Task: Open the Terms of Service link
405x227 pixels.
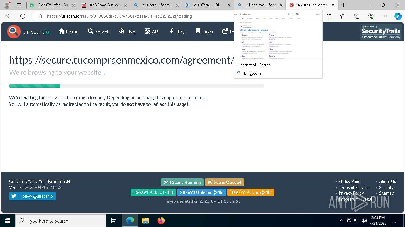Action: tap(353, 187)
